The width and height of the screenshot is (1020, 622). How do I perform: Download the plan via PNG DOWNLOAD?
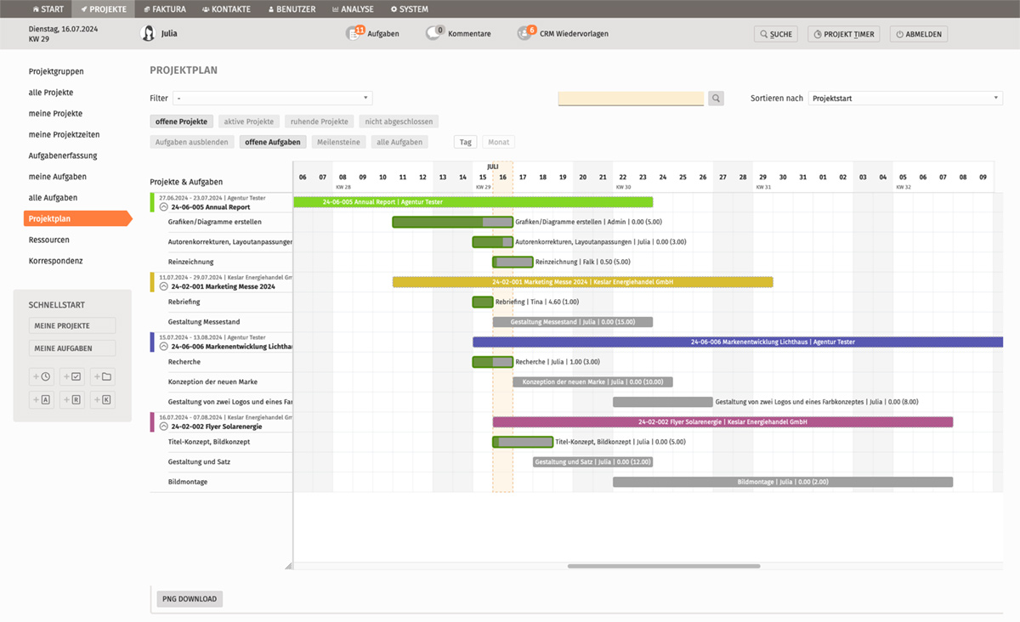[x=188, y=598]
